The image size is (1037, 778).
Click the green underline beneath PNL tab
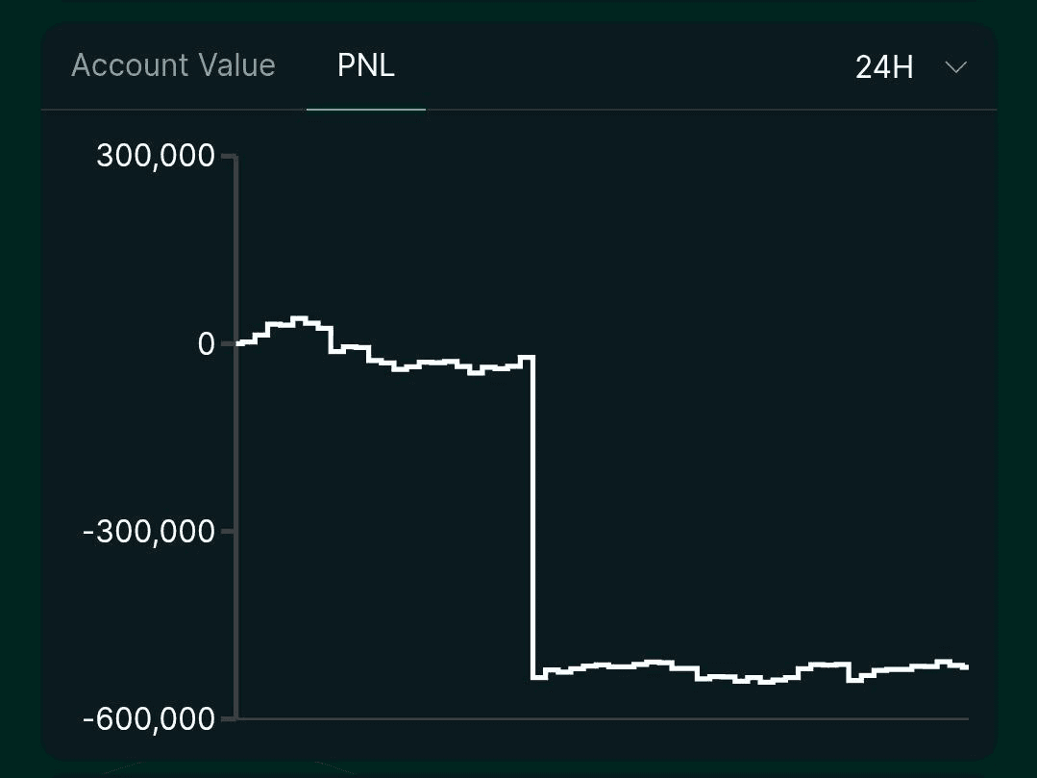coord(365,110)
